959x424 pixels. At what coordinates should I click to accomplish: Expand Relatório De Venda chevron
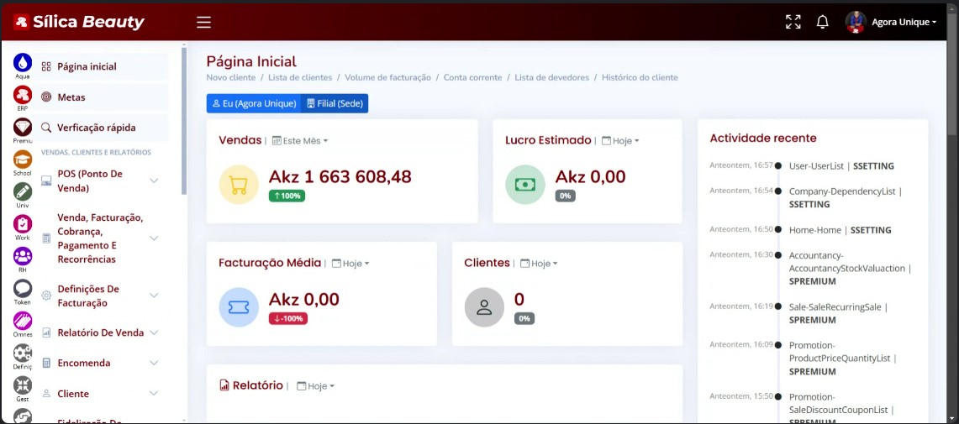(x=154, y=333)
